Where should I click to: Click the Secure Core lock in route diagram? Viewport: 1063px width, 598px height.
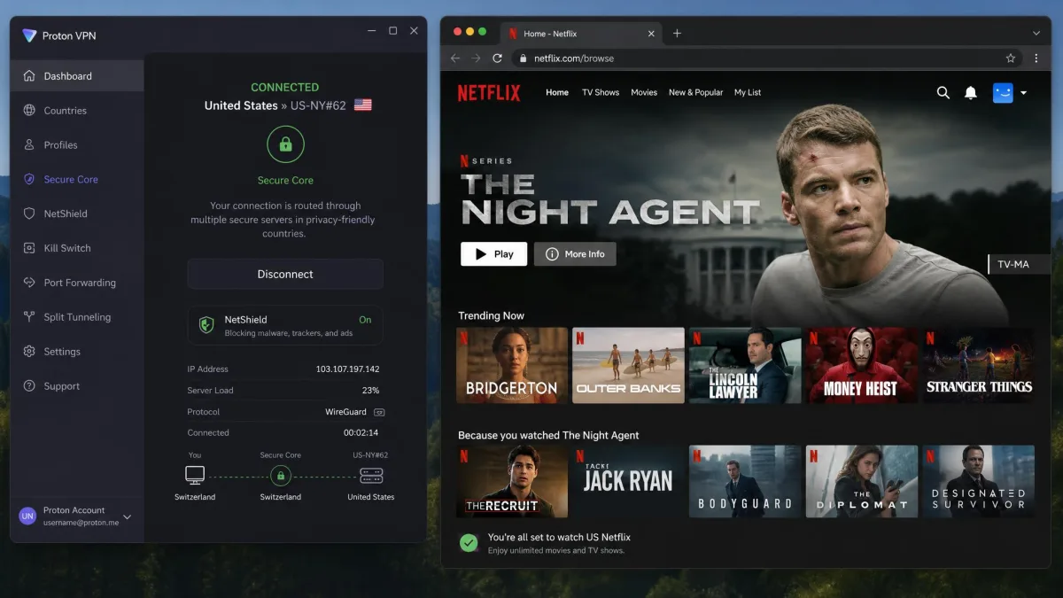281,476
